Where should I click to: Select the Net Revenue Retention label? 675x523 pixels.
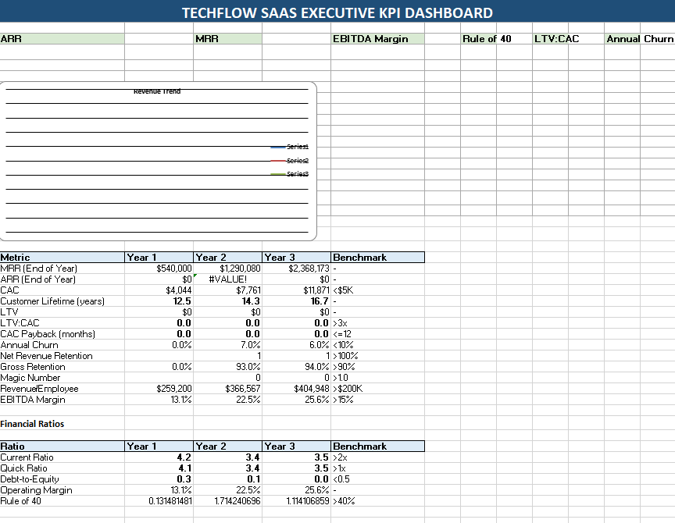(62, 356)
